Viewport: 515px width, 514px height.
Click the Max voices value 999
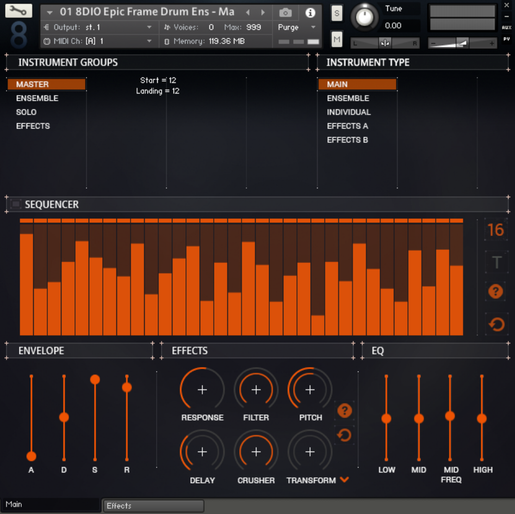[x=253, y=27]
